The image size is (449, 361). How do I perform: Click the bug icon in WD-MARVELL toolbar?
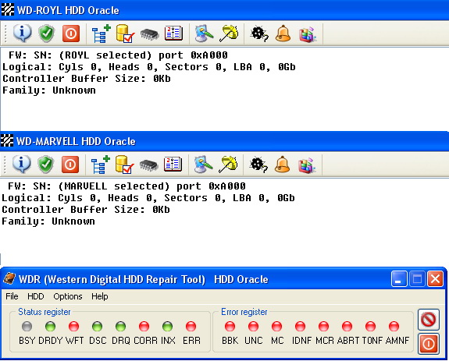(x=258, y=165)
